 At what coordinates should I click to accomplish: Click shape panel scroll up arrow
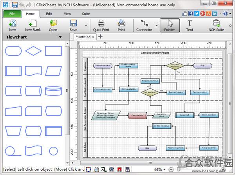(67, 43)
